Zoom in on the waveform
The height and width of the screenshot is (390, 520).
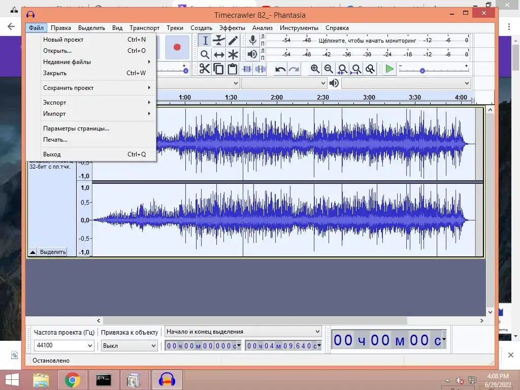315,69
